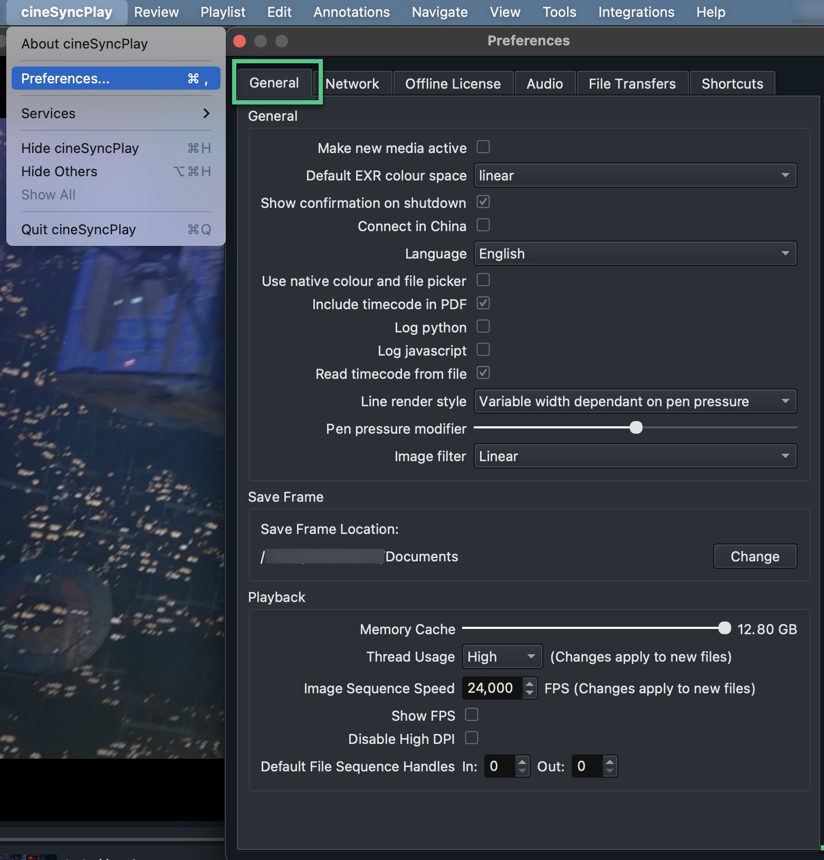Open the Language dropdown

[635, 253]
